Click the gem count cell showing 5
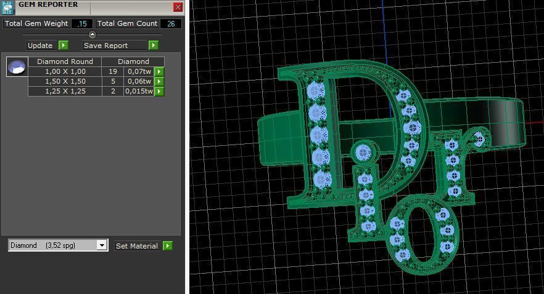Viewport: 544px width, 294px height. click(113, 81)
